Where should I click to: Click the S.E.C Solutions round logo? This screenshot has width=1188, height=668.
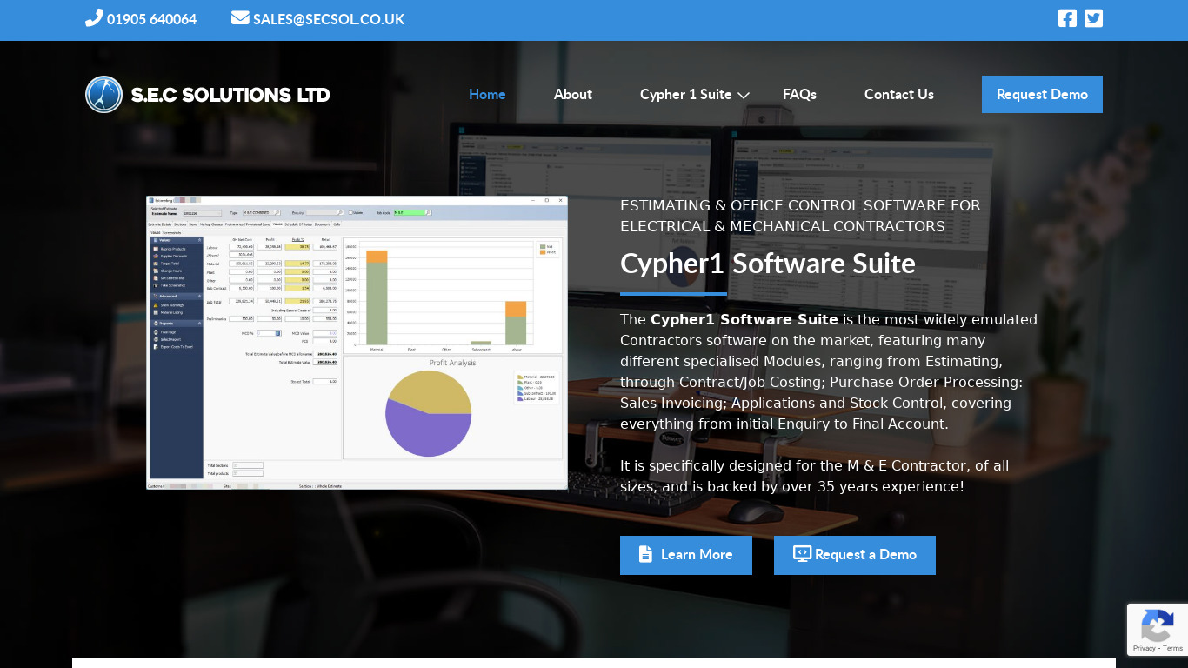104,94
